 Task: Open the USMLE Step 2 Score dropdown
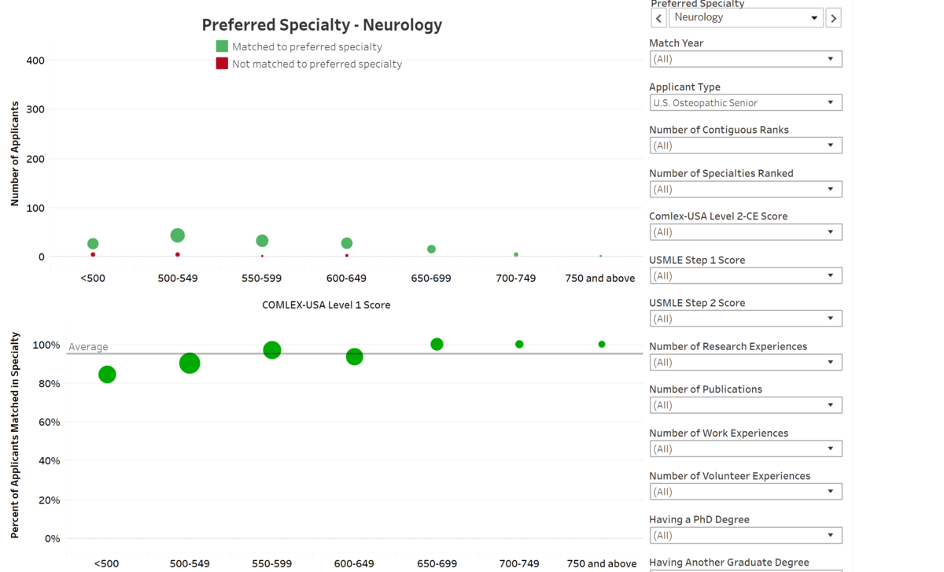click(x=745, y=319)
